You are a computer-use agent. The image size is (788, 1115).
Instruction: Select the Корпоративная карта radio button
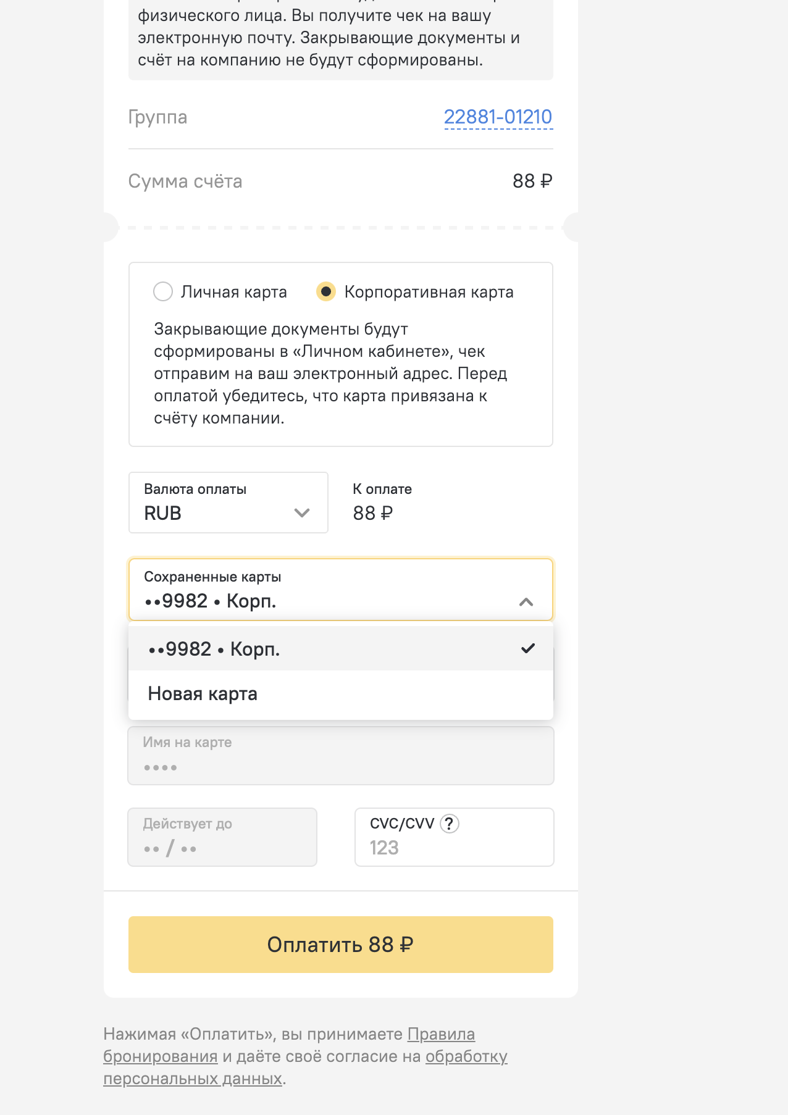326,291
